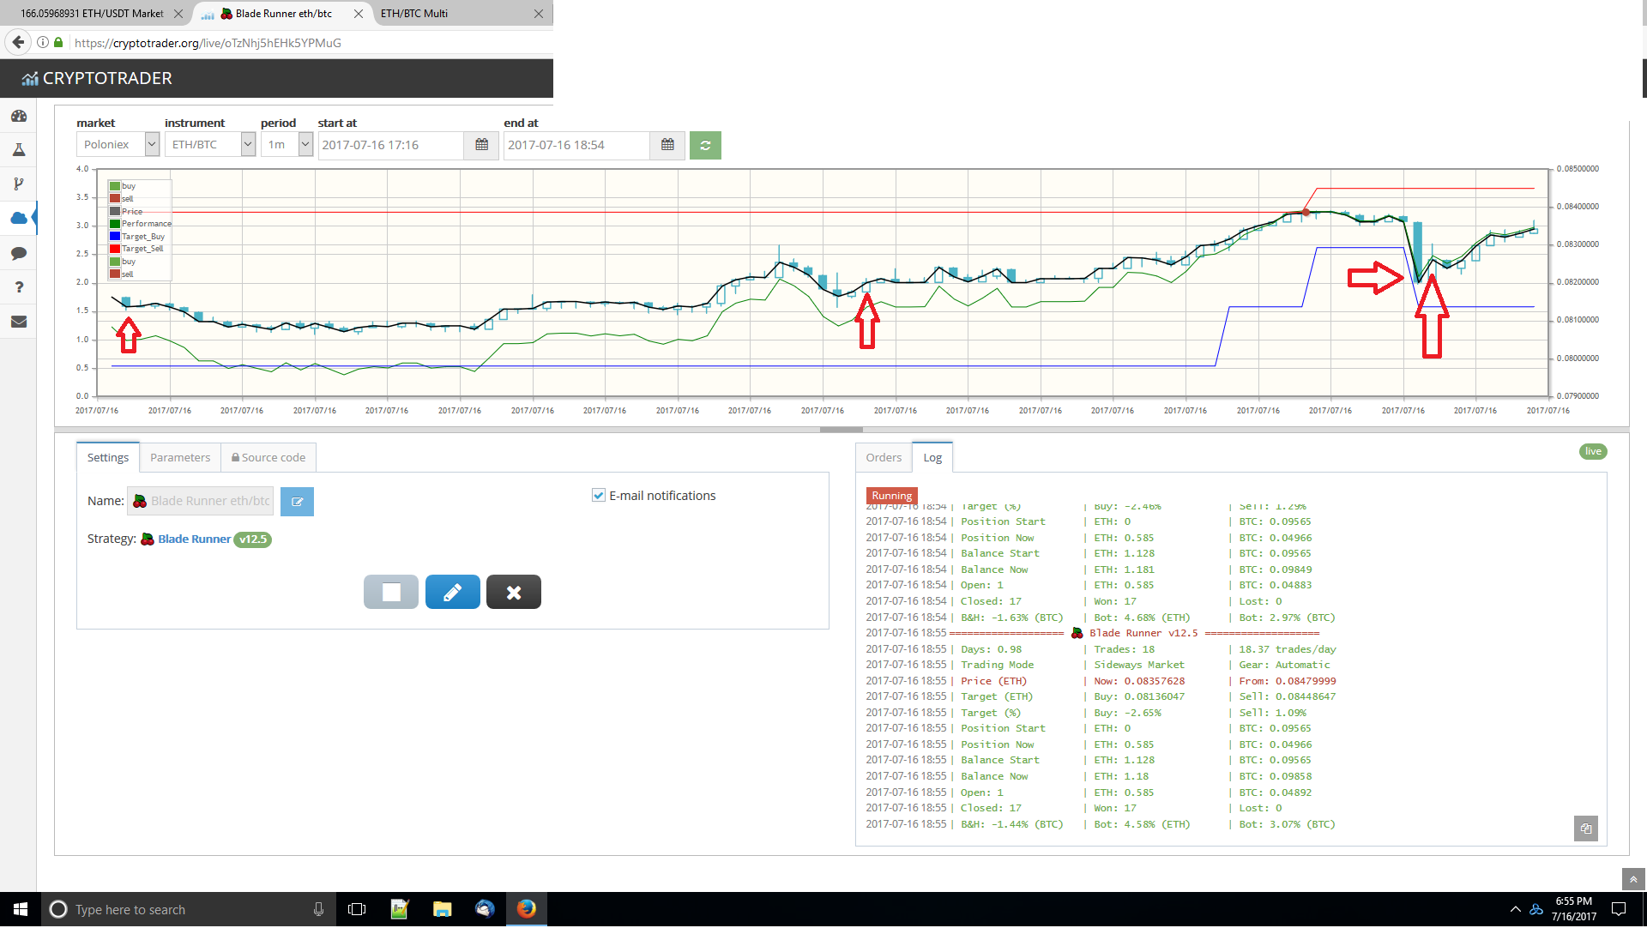This screenshot has width=1647, height=928.
Task: Click the blue pencil edit button
Action: coord(453,593)
